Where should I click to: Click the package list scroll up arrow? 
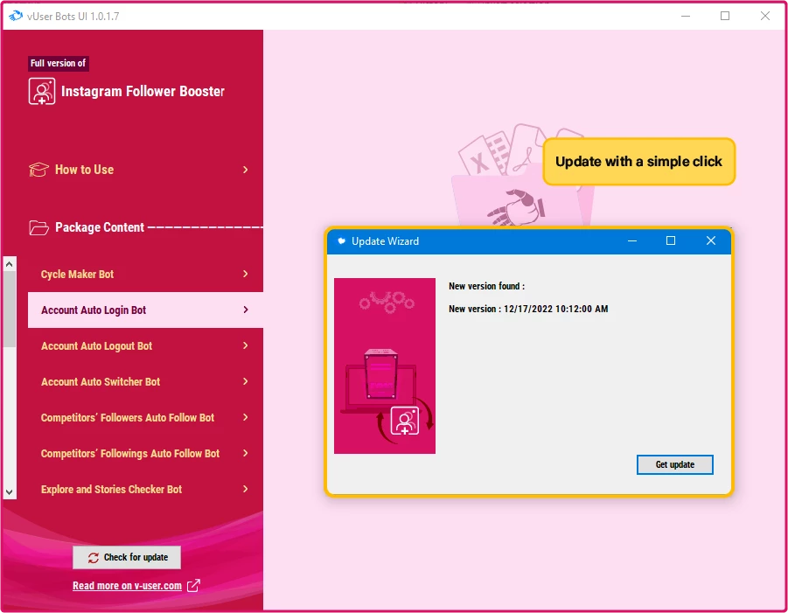tap(9, 264)
